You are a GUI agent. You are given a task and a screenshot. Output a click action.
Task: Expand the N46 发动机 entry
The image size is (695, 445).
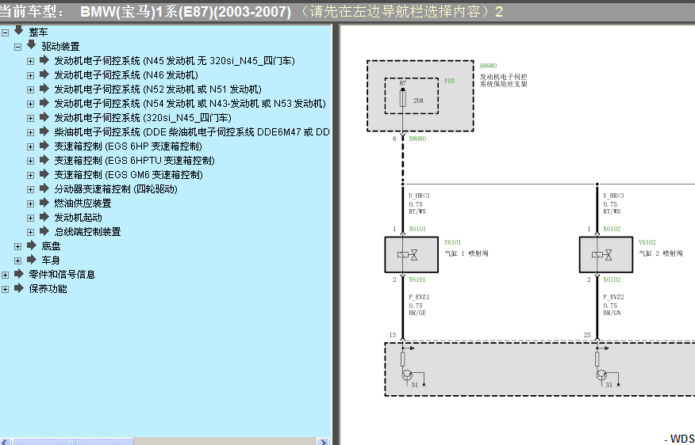tap(30, 76)
